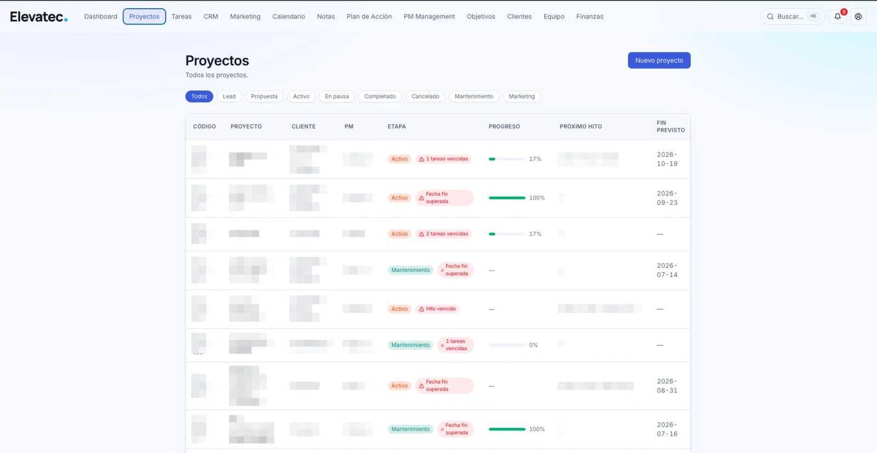Image resolution: width=877 pixels, height=453 pixels.
Task: Switch to the Calendario page
Action: pos(289,16)
